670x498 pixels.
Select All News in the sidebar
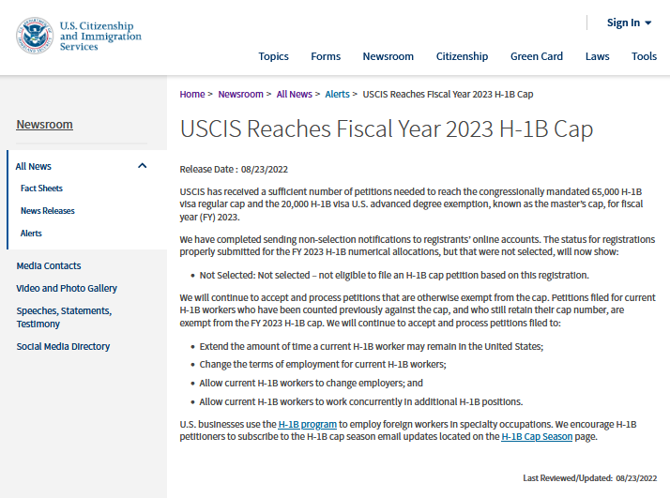click(x=34, y=167)
